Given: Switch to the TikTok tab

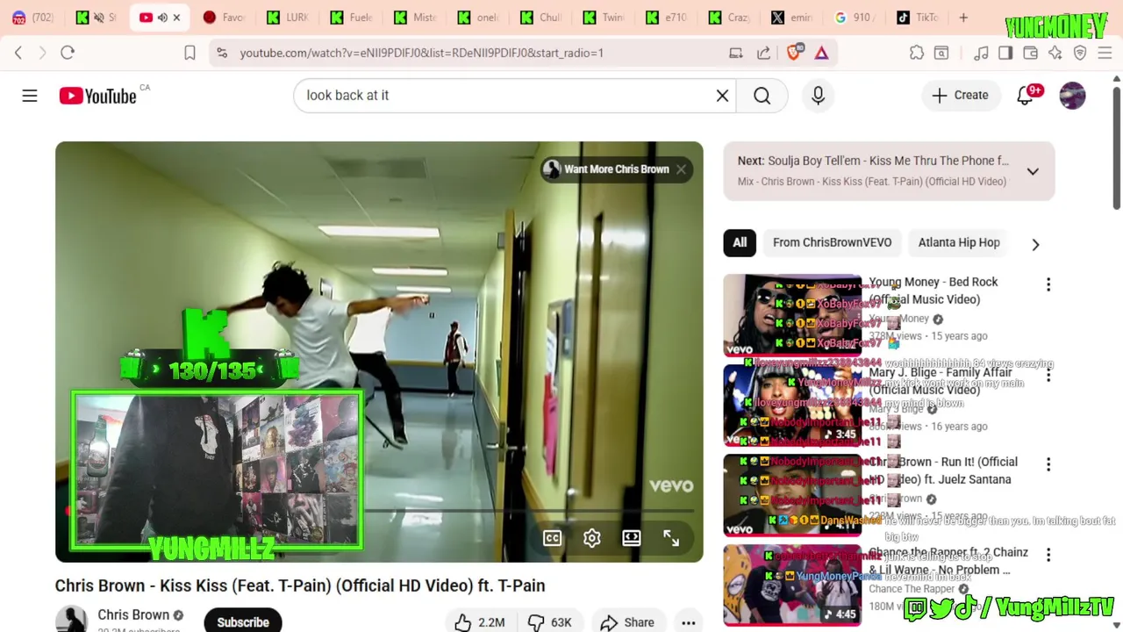Looking at the screenshot, I should pyautogui.click(x=918, y=18).
